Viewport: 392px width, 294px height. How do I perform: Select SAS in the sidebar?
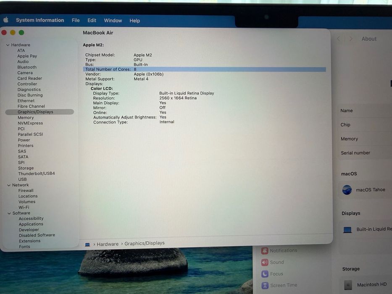point(22,151)
